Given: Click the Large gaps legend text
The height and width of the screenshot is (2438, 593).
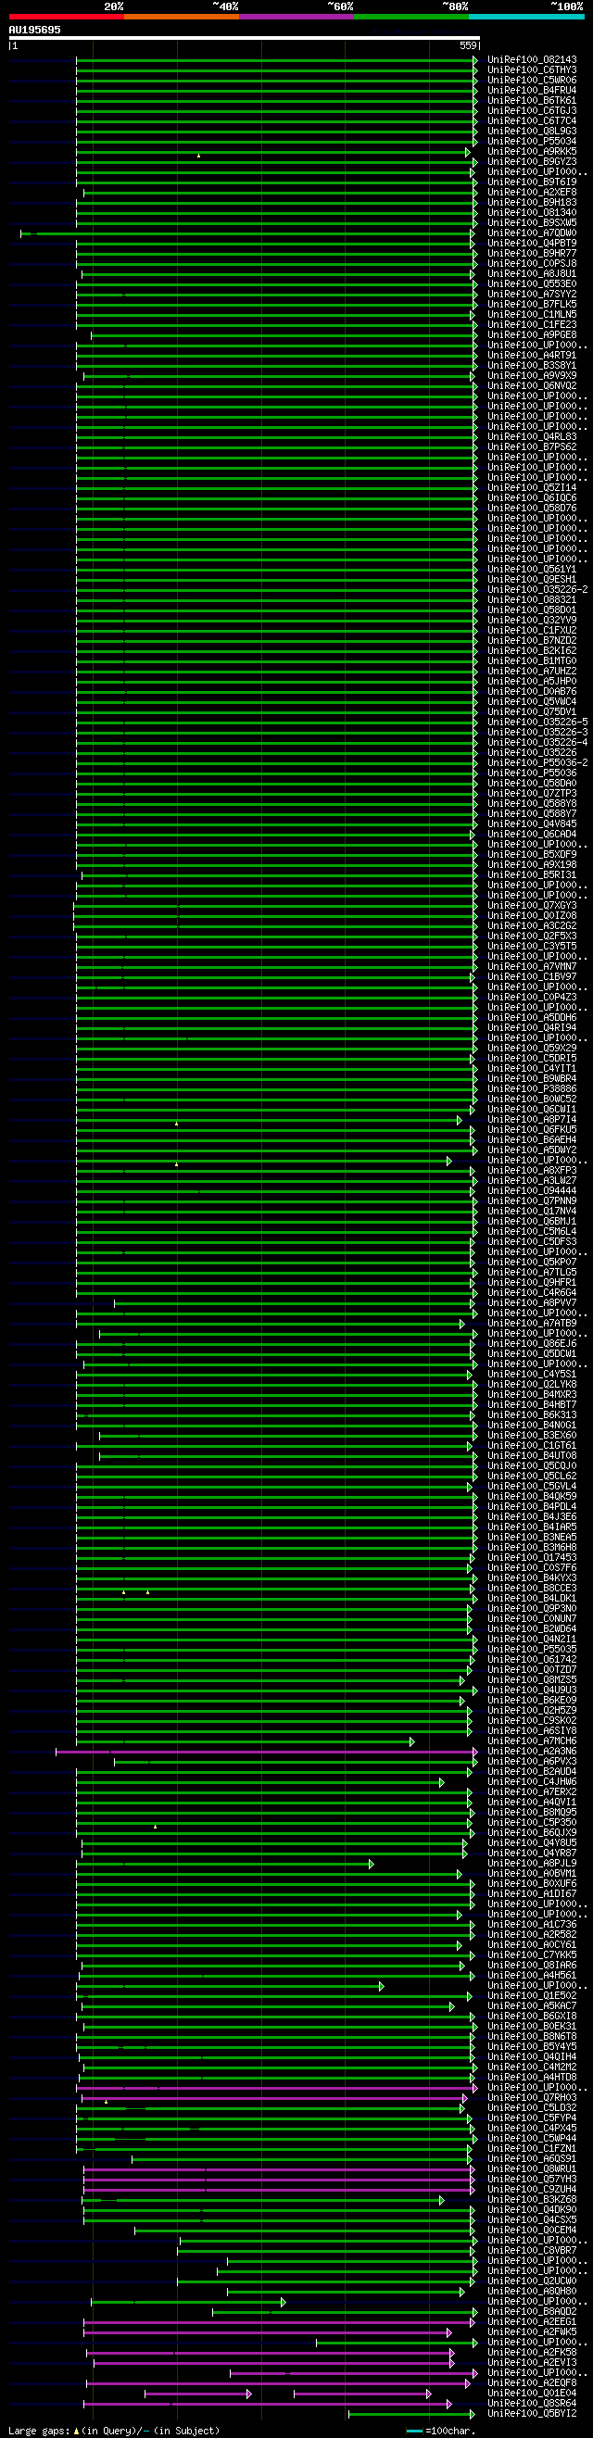Looking at the screenshot, I should point(114,2432).
